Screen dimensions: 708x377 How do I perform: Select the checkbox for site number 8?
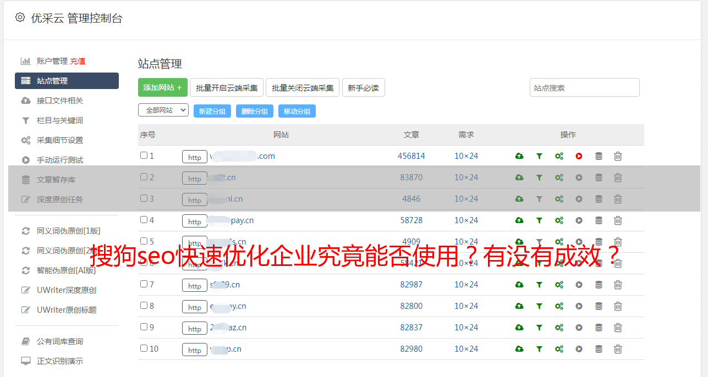(144, 306)
